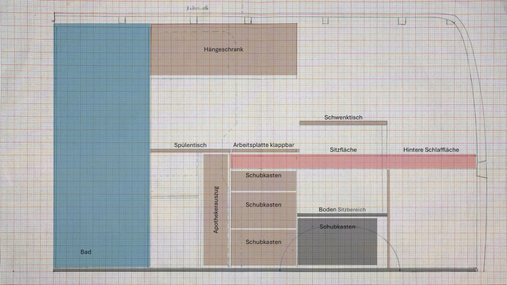Select the topmost brown Schubkasten drawer
The height and width of the screenshot is (285, 507).
(263, 180)
